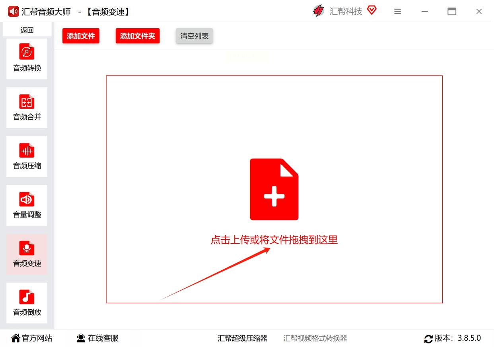Click the 汇帮科技 brand text
494x347 pixels.
pyautogui.click(x=346, y=12)
